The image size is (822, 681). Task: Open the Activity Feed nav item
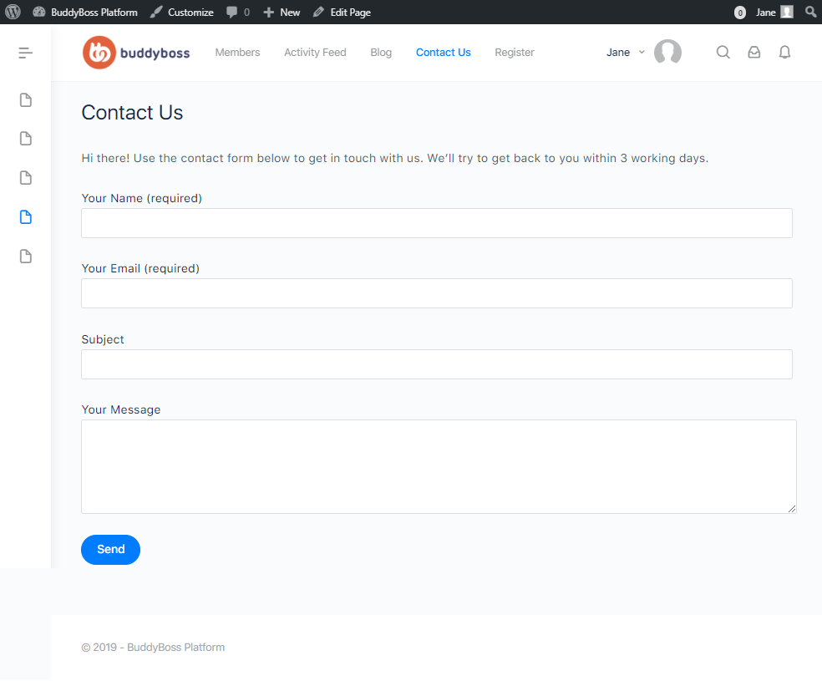315,53
